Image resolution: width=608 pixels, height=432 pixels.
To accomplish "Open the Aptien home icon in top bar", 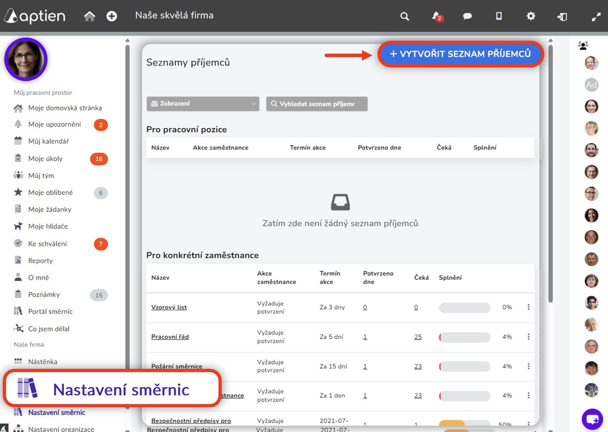I will point(90,16).
